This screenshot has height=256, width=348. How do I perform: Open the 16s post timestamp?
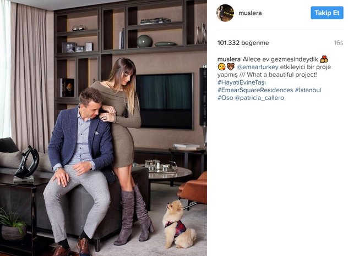(x=339, y=43)
